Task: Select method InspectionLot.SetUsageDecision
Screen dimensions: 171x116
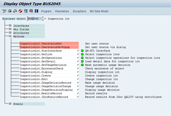Action: point(49,65)
